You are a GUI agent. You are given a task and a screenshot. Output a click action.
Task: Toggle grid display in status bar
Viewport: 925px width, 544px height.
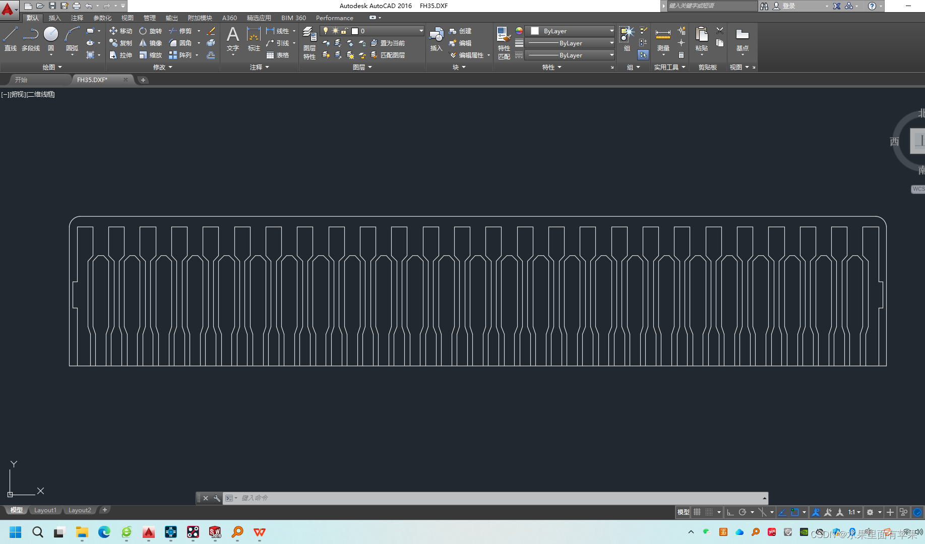[x=697, y=512]
